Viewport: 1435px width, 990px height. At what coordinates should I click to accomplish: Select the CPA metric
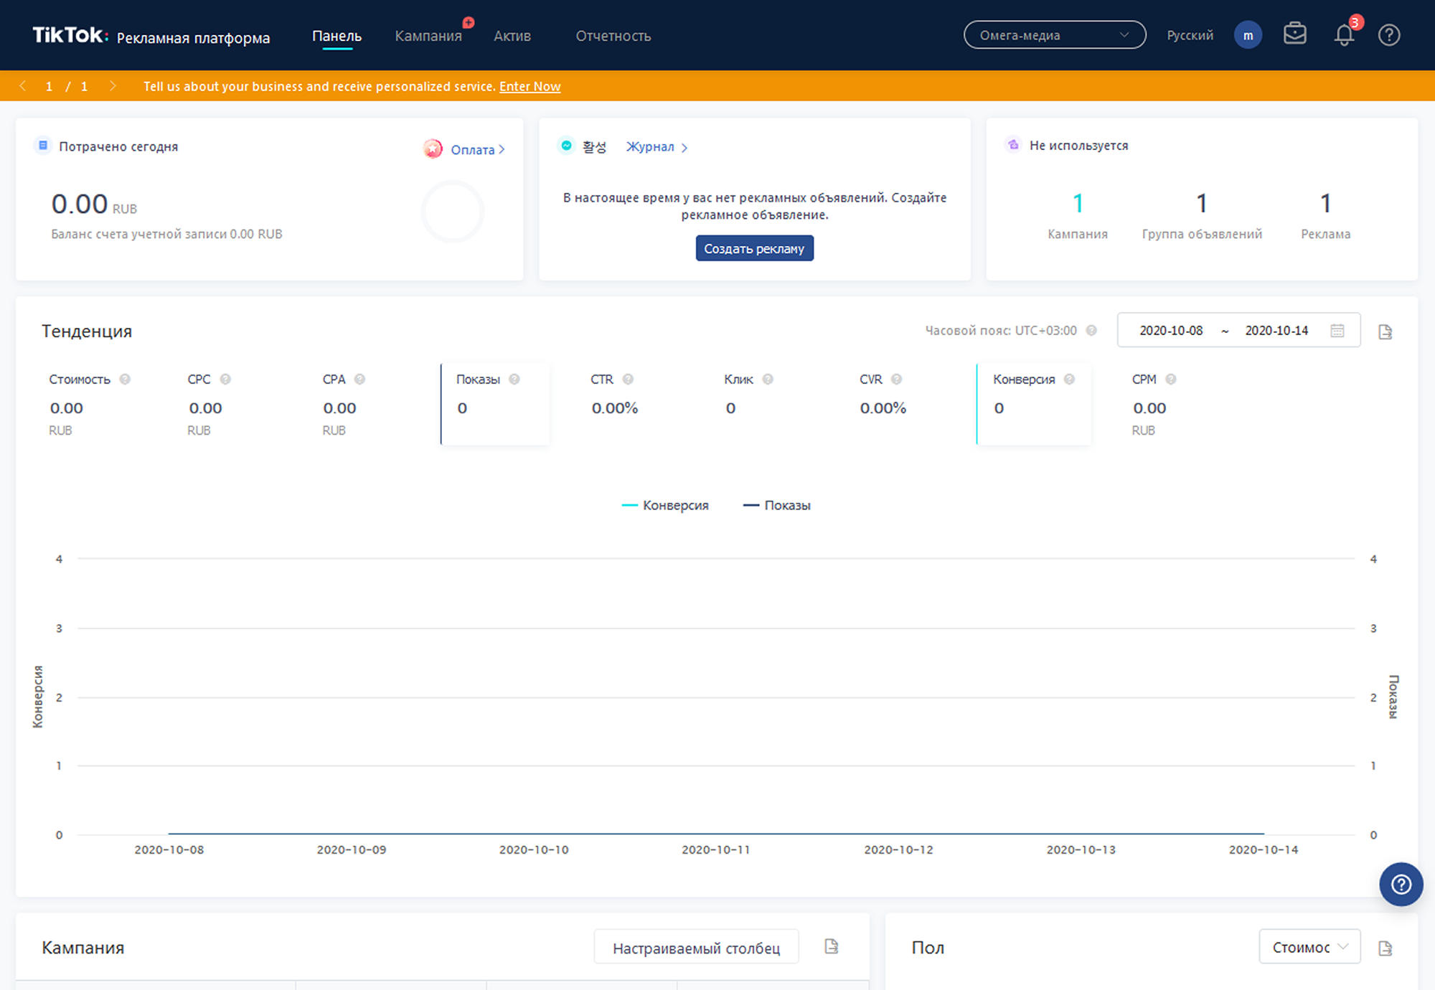[x=344, y=404]
